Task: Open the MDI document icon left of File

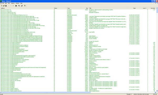Action: 1,3
